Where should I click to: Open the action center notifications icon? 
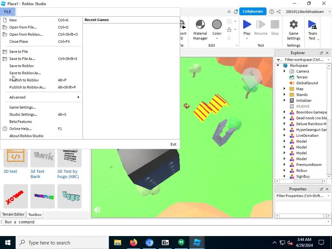321,243
